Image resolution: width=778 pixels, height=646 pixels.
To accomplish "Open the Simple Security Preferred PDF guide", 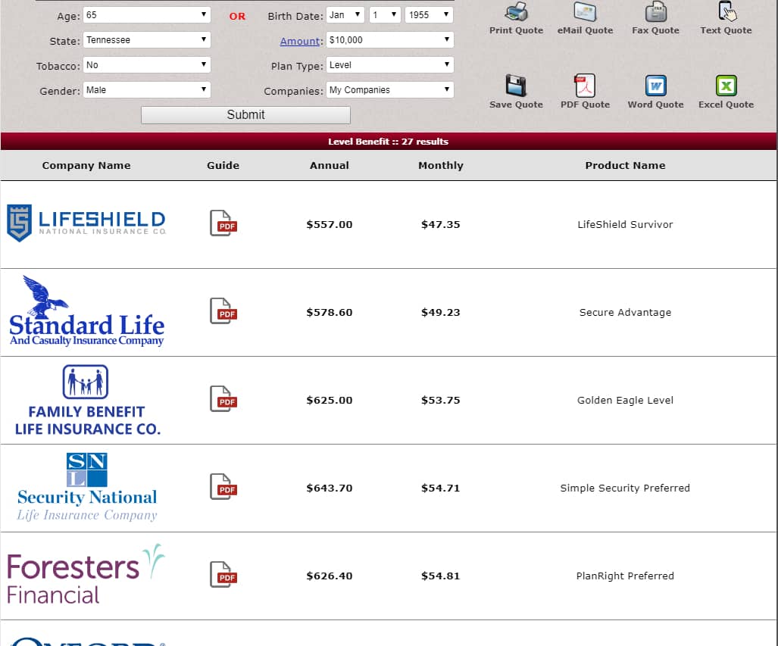I will point(223,487).
